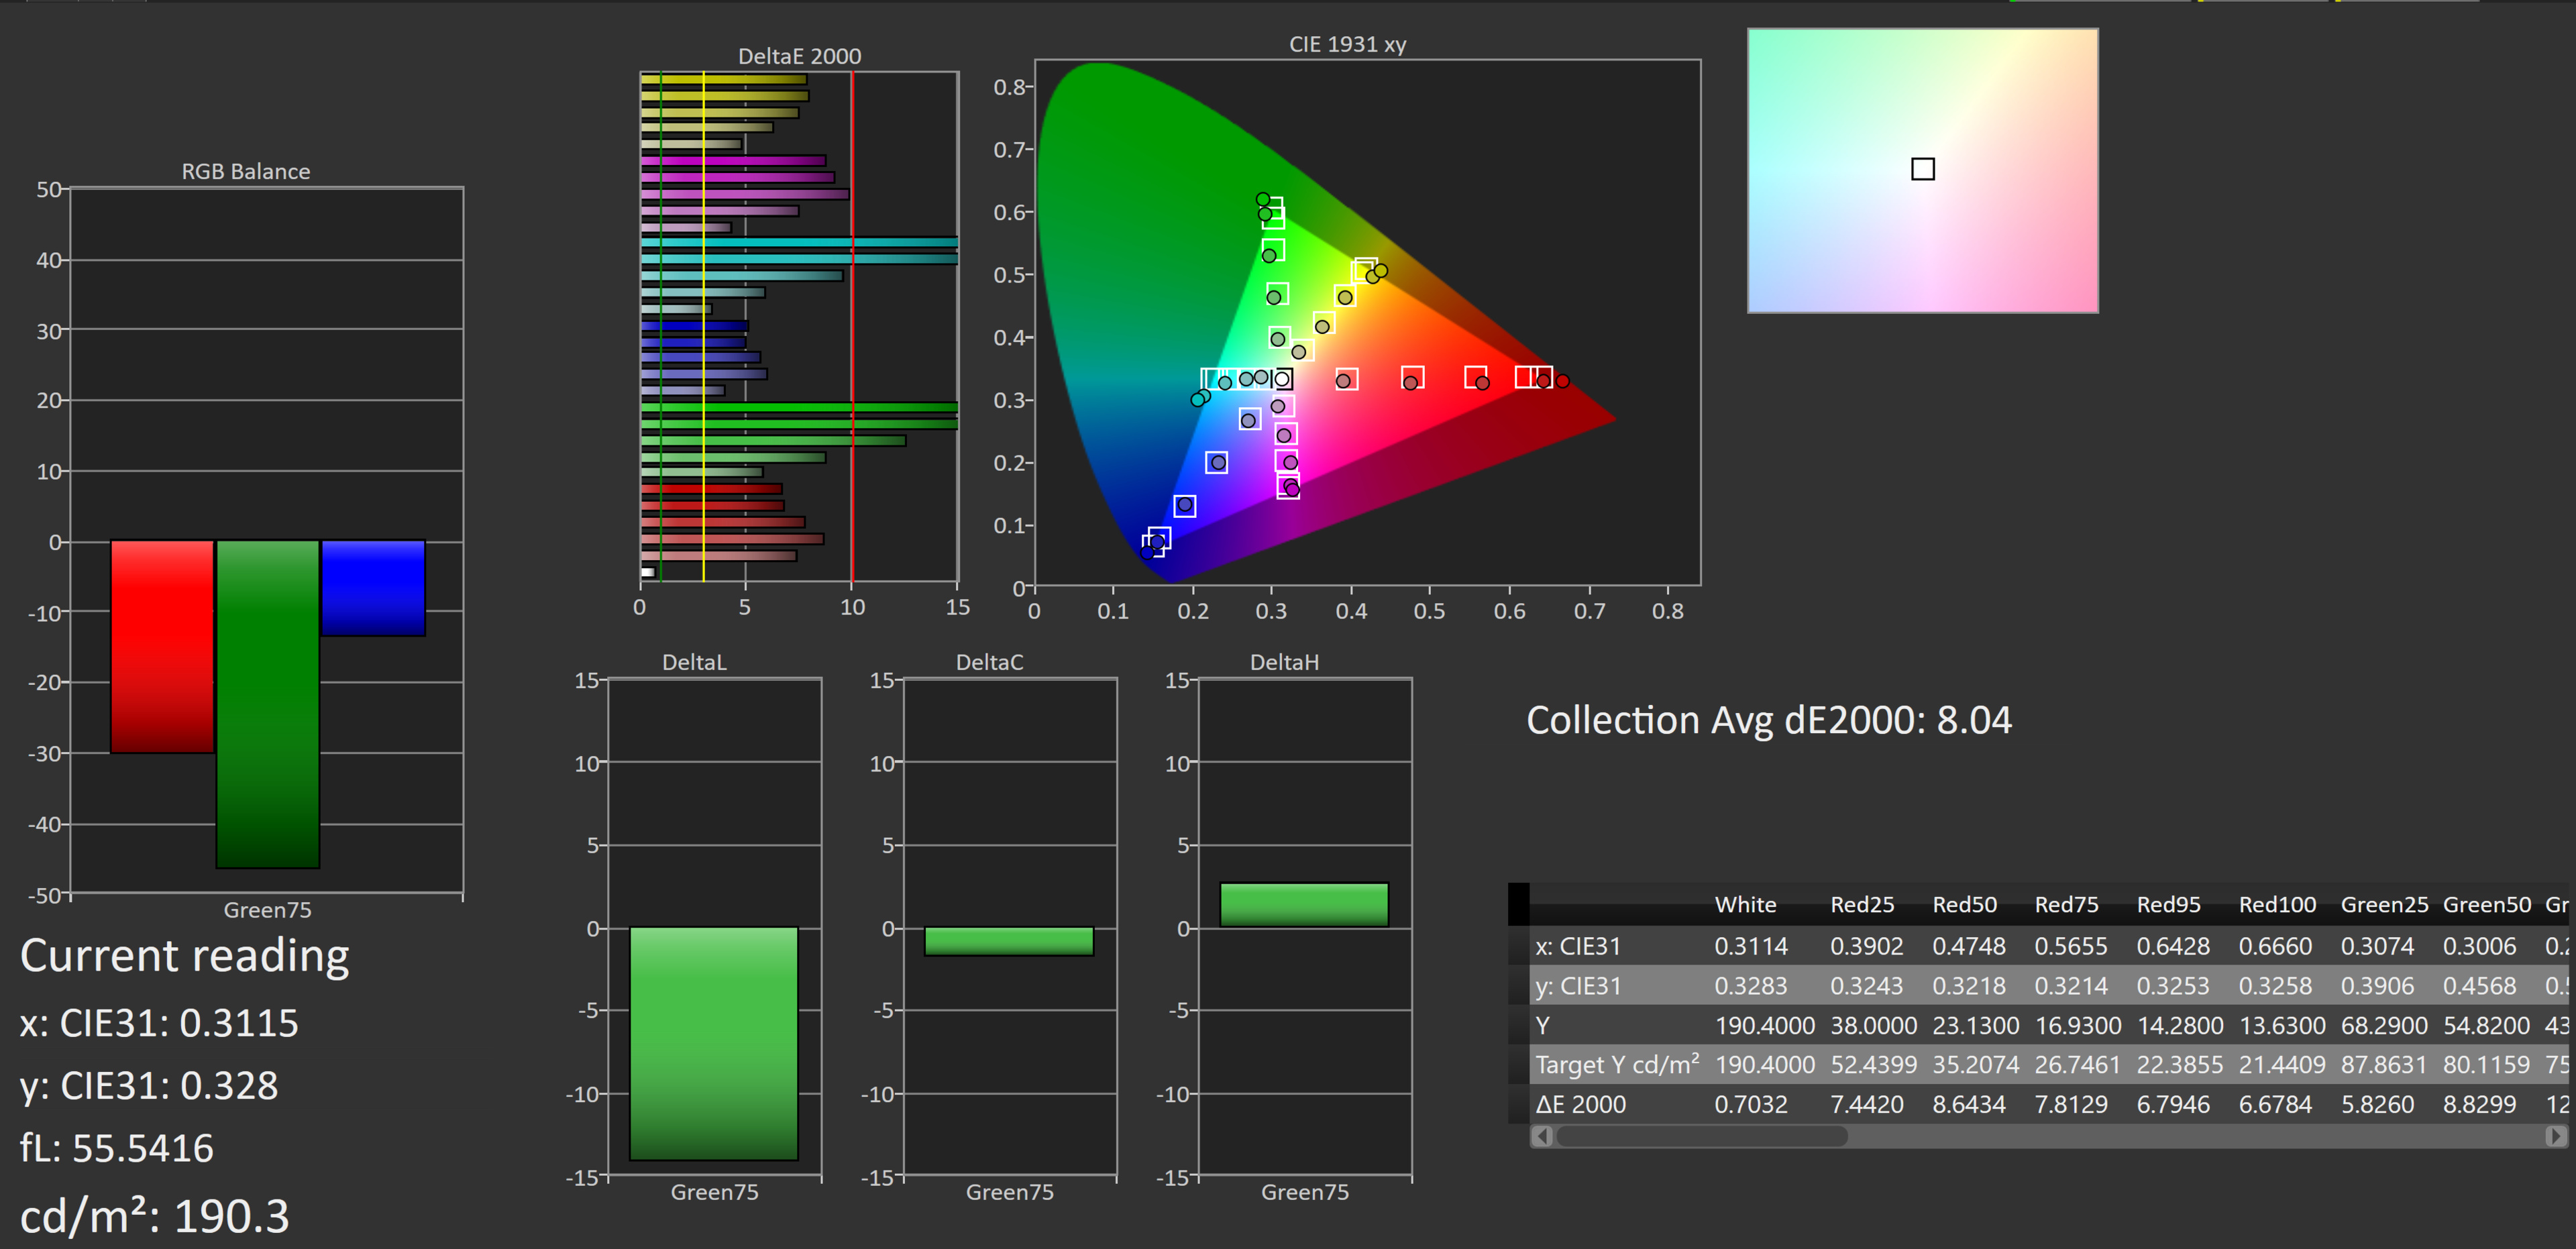Click the DeltaC Green75 bar
This screenshot has height=1249, width=2576.
coord(1008,941)
